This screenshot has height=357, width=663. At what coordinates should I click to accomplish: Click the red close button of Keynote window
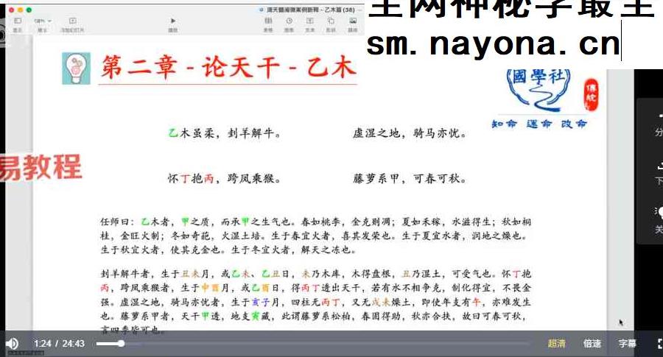coord(11,10)
